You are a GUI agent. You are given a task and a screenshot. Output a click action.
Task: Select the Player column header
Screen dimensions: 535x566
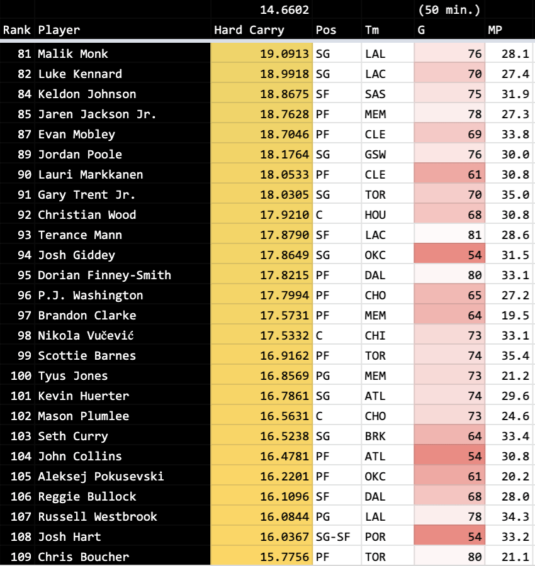click(x=59, y=30)
